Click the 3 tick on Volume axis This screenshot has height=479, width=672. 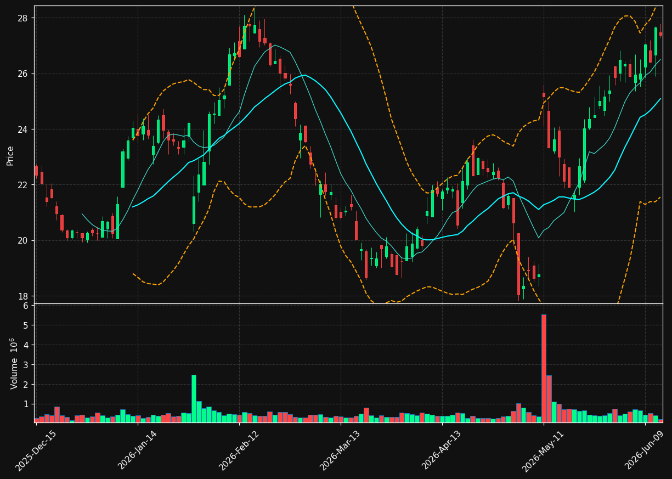pos(25,365)
